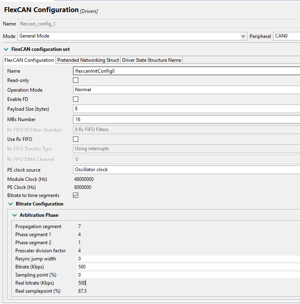The image size is (300, 304).
Task: Enable the FD checkbox
Action: click(75, 99)
